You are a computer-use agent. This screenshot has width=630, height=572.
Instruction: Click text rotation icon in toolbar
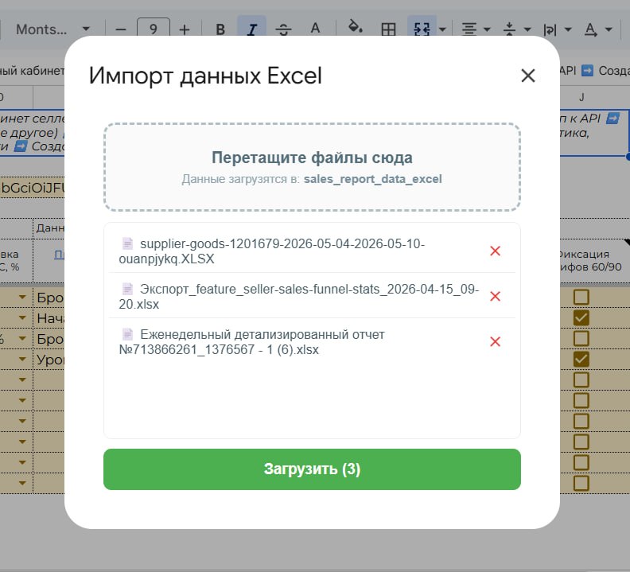(x=590, y=29)
